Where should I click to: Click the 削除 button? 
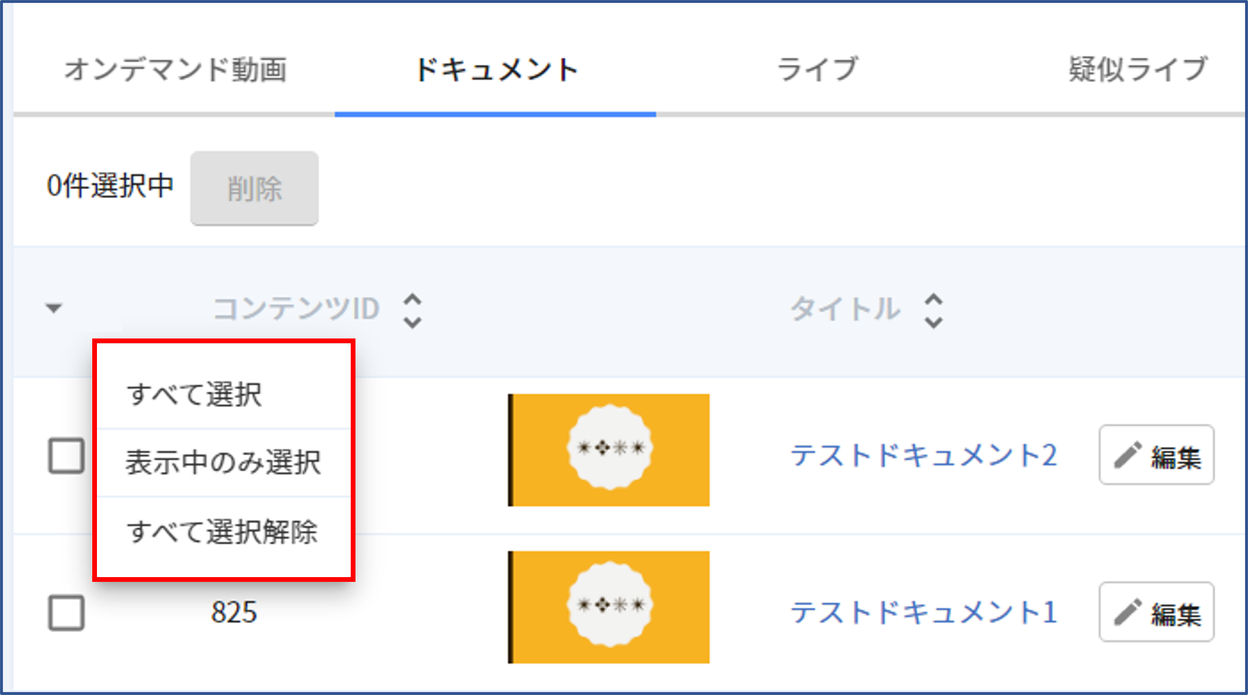(x=254, y=188)
